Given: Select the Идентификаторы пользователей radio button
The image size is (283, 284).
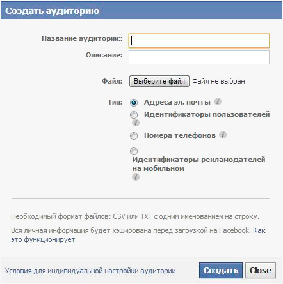Looking at the screenshot, I should point(134,115).
